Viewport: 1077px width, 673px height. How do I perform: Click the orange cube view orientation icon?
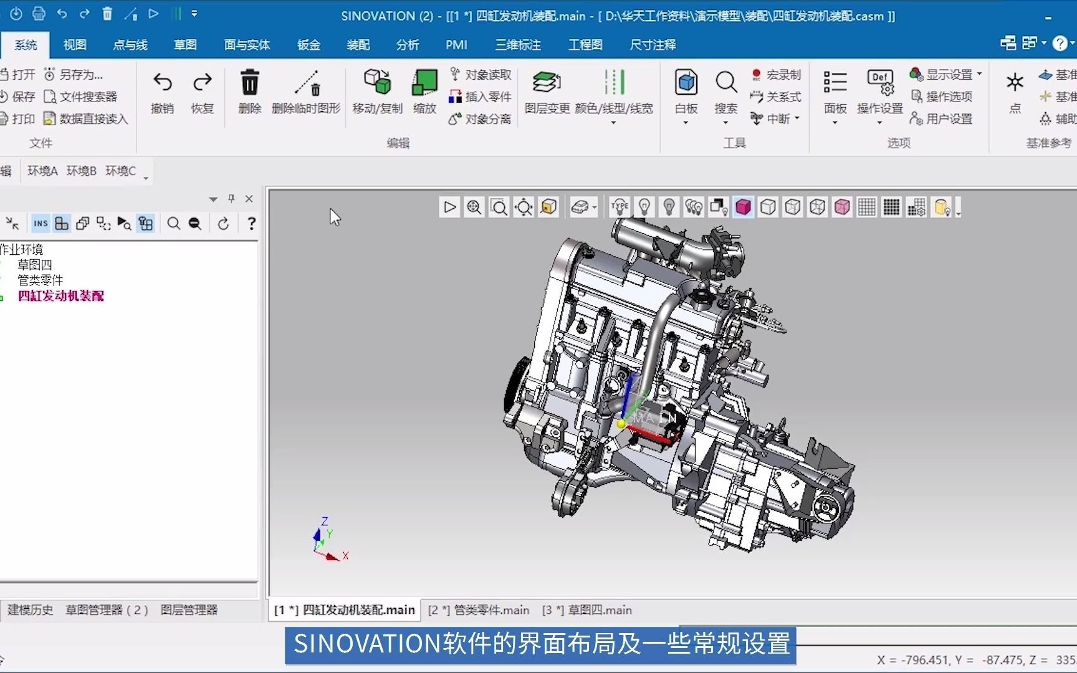pyautogui.click(x=549, y=207)
